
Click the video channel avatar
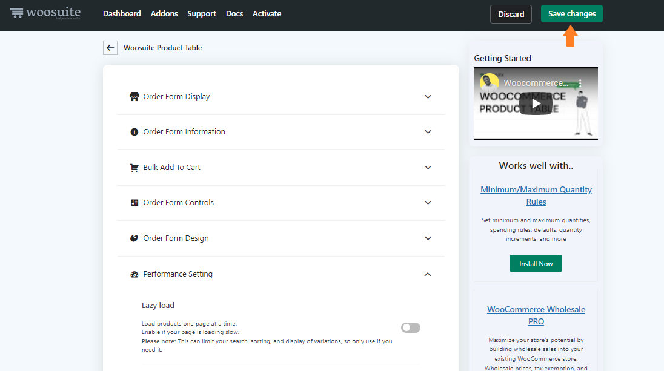click(x=489, y=82)
